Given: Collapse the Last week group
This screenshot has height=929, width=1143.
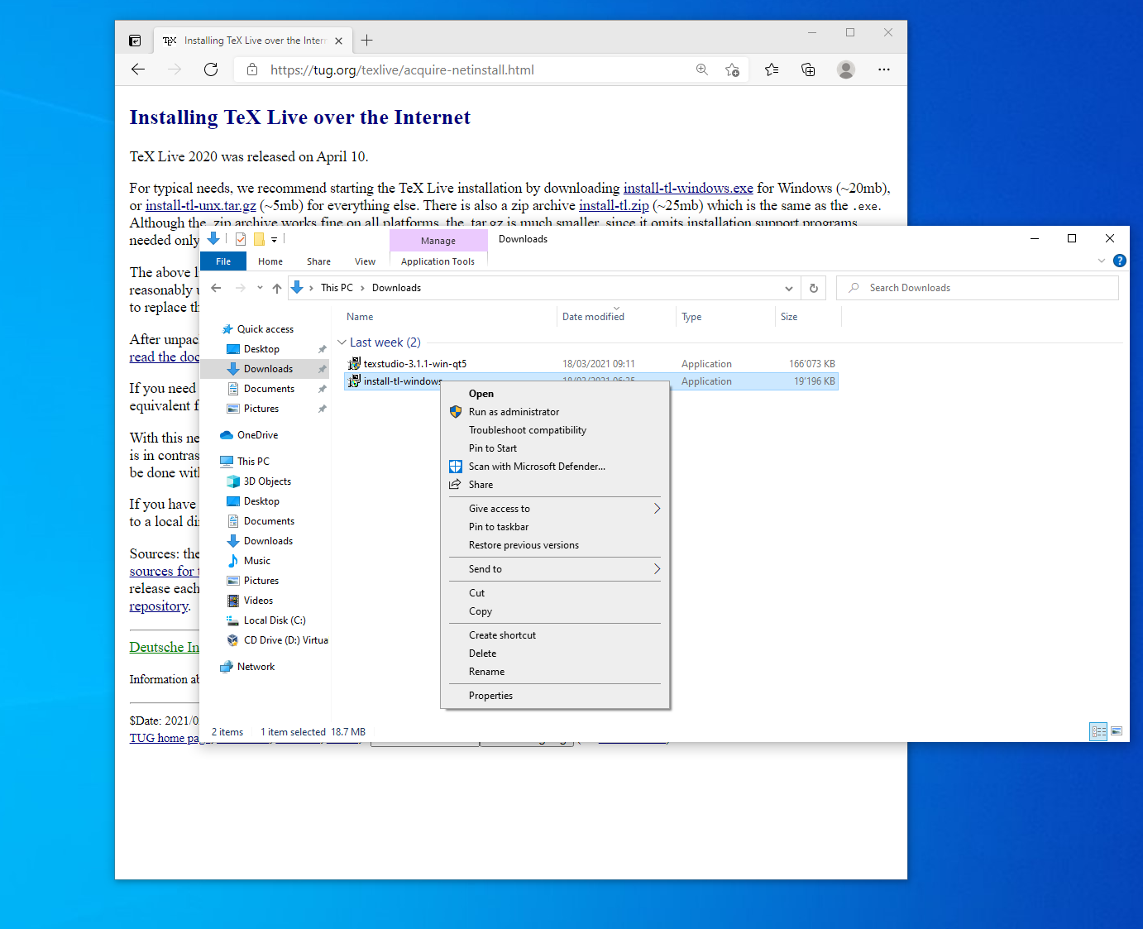Looking at the screenshot, I should (x=342, y=342).
